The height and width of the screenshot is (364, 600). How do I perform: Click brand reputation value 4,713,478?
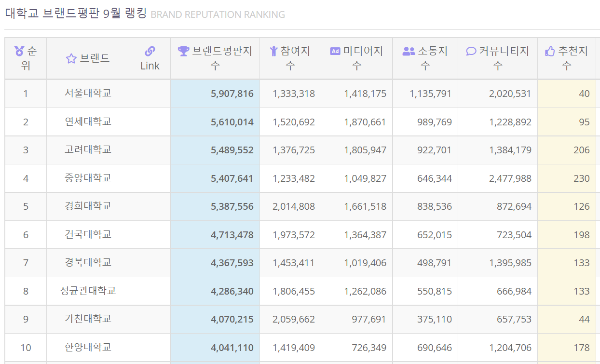click(x=232, y=235)
